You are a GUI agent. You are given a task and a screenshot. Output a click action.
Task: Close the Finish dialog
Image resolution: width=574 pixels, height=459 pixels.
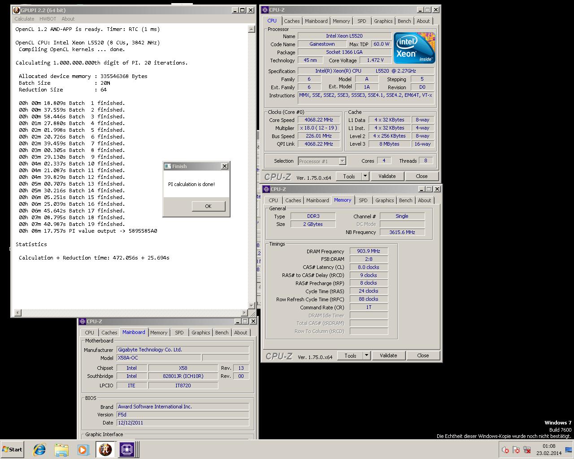(225, 166)
